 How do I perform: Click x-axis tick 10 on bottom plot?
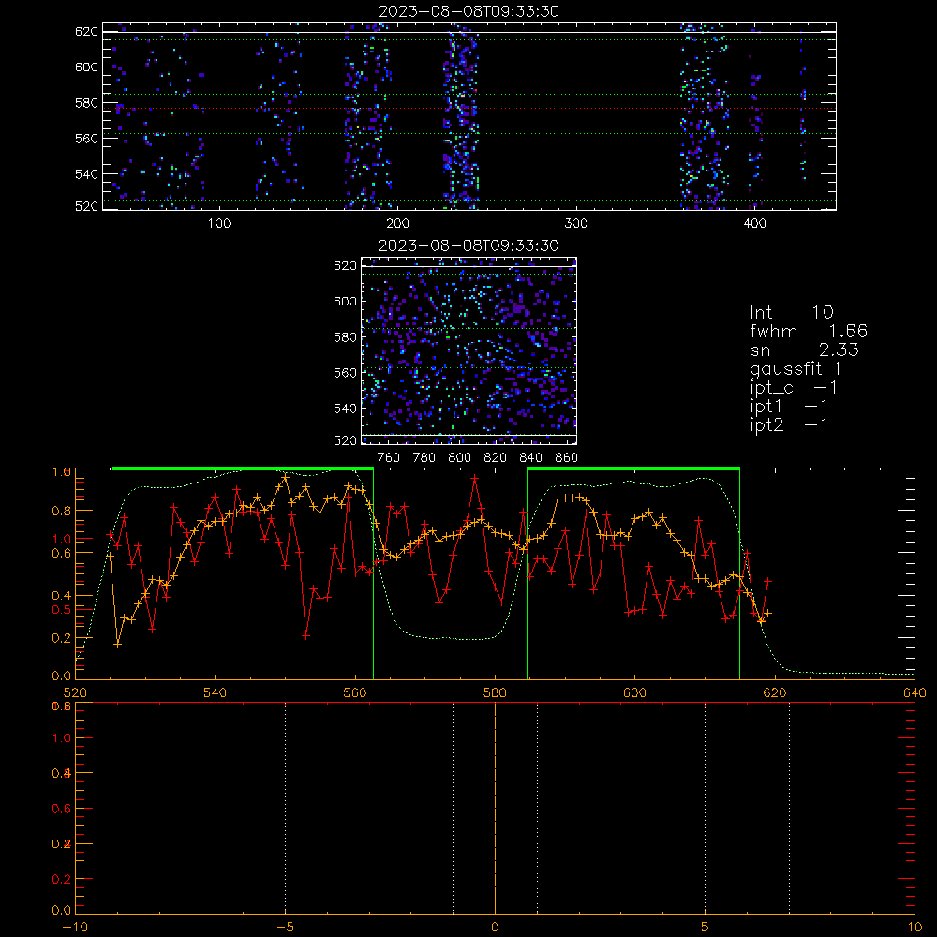point(915,927)
